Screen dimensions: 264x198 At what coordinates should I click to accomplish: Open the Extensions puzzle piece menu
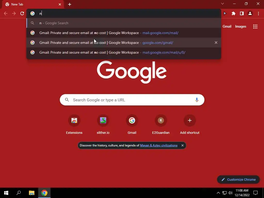233,13
